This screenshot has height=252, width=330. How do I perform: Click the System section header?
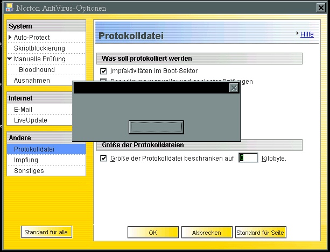46,26
